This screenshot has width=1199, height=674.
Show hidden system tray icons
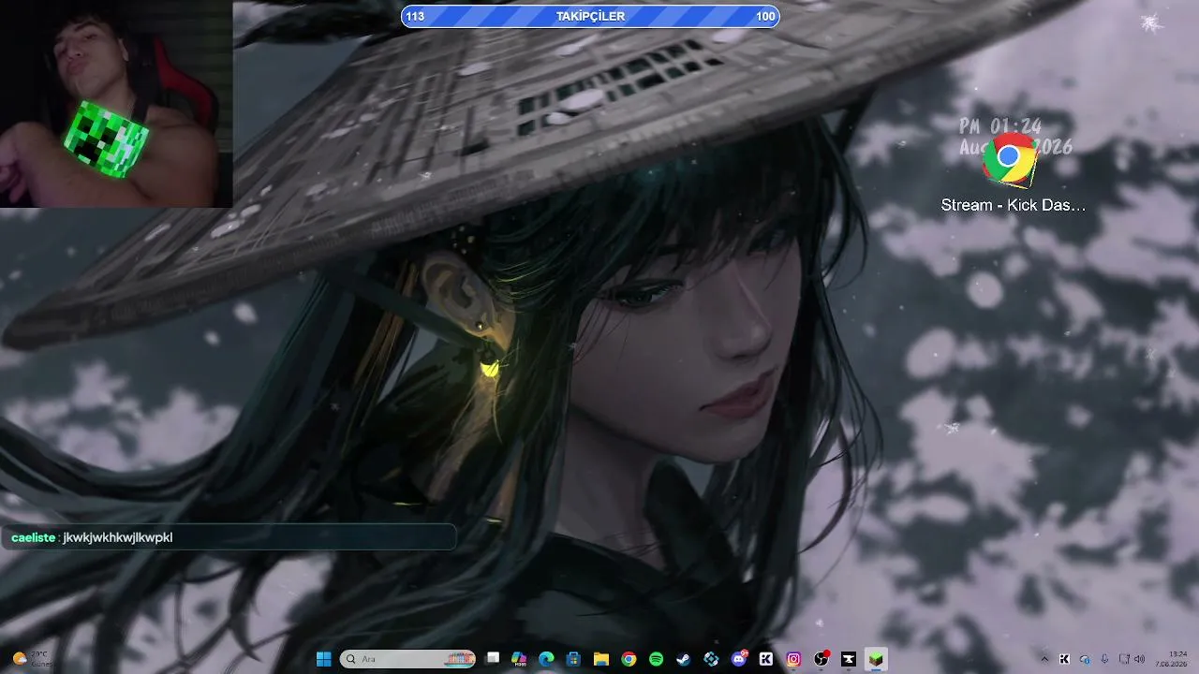coord(1044,659)
